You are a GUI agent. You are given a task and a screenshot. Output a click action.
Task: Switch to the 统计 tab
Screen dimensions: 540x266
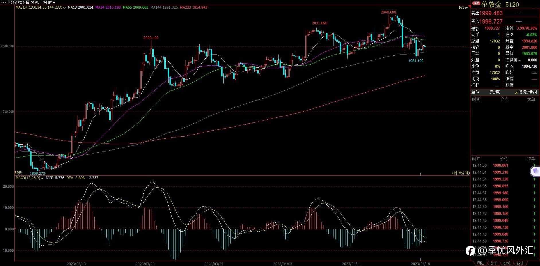pyautogui.click(x=520, y=263)
